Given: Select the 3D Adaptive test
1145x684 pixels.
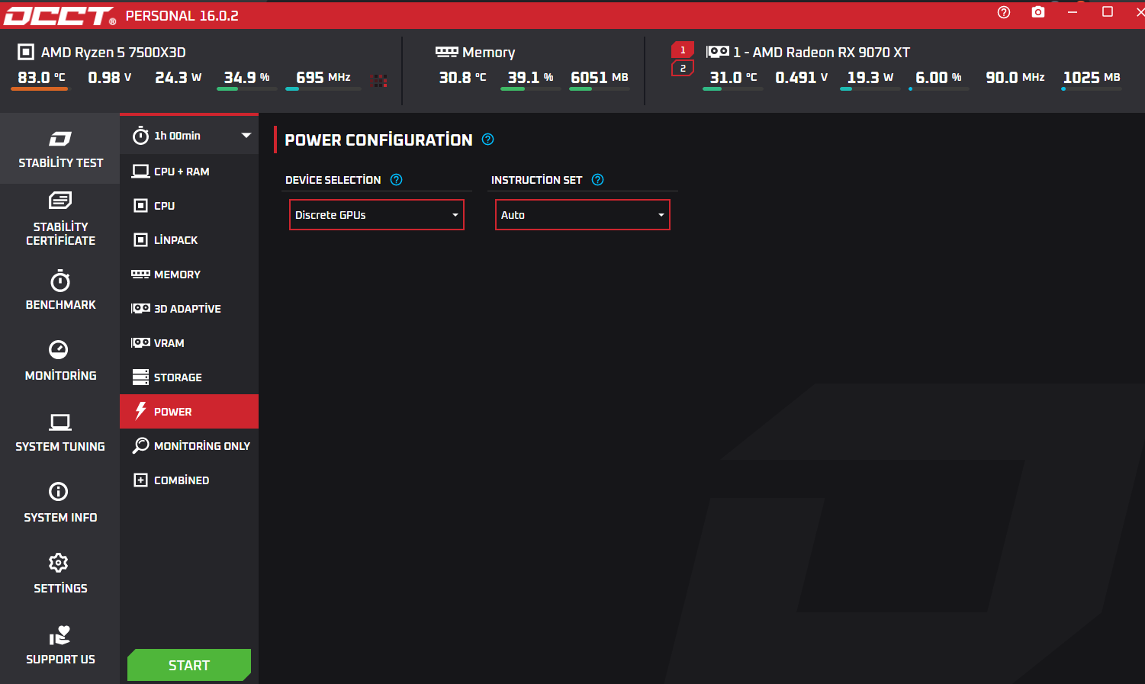Looking at the screenshot, I should (x=189, y=309).
